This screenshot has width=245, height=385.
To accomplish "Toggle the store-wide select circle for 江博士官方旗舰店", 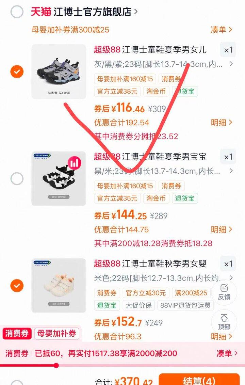I will click(17, 12).
